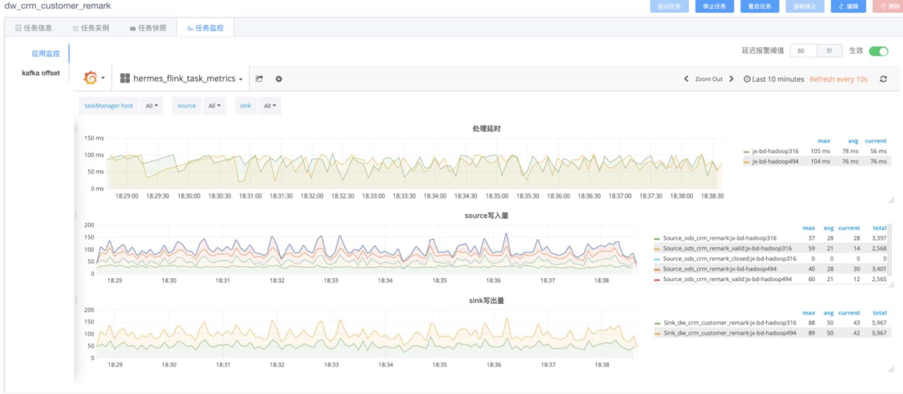Screen dimensions: 903x394
Task: Shift time range forward with right chevron
Action: click(732, 79)
